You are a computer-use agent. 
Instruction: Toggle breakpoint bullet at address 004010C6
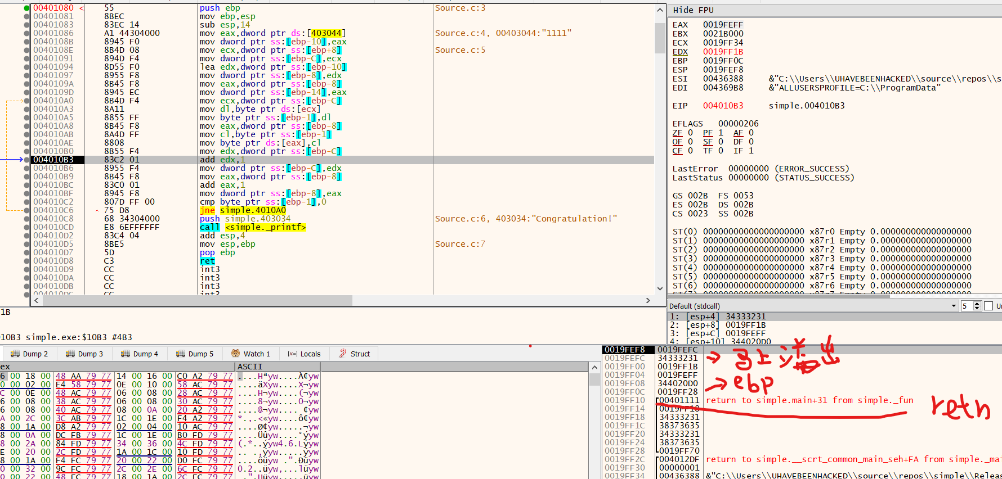tap(26, 210)
